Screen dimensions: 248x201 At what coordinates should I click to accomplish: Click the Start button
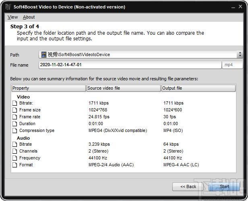tap(224, 186)
